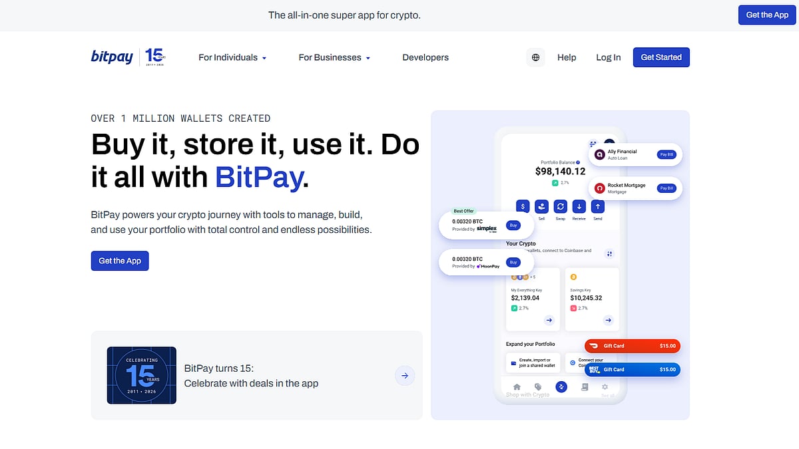Click the 15 years anniversary badge in header
The image size is (799, 449).
pyautogui.click(x=155, y=57)
